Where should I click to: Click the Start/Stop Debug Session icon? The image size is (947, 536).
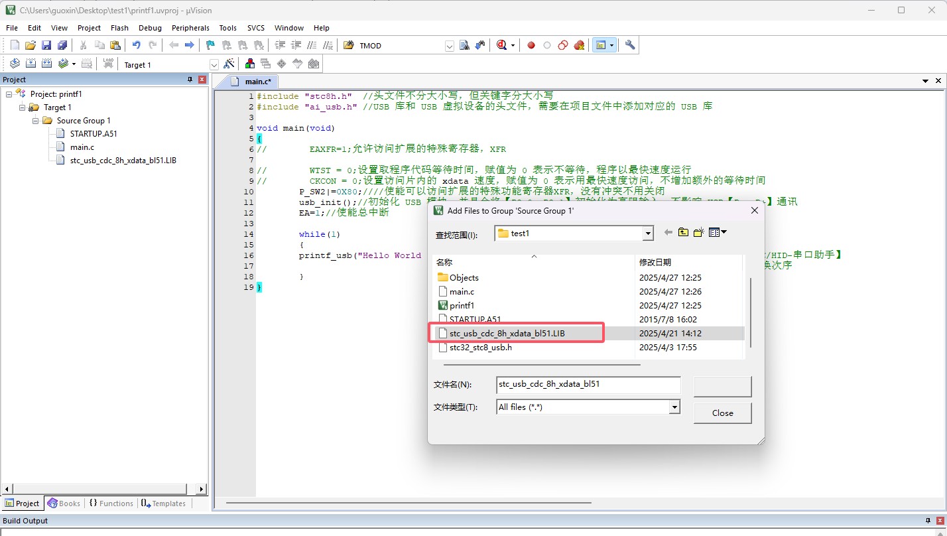[x=501, y=45]
